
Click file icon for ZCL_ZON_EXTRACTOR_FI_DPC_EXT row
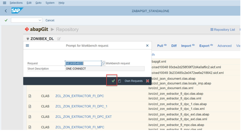[x=30, y=117]
